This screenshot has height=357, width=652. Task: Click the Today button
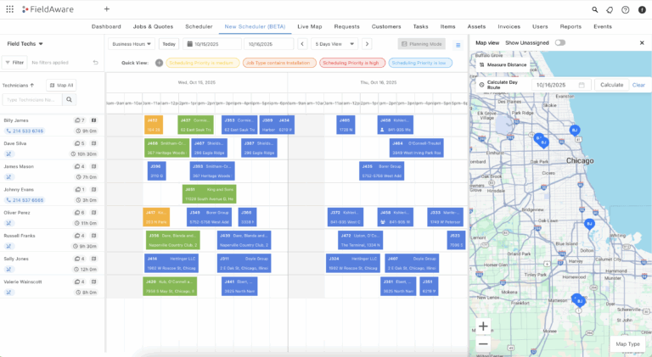click(x=169, y=43)
